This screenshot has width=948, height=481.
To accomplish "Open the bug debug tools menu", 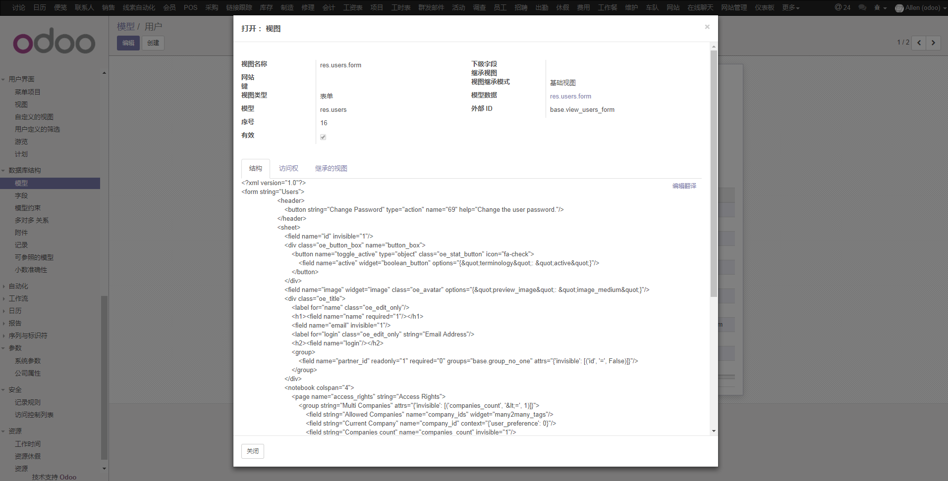I will [880, 7].
